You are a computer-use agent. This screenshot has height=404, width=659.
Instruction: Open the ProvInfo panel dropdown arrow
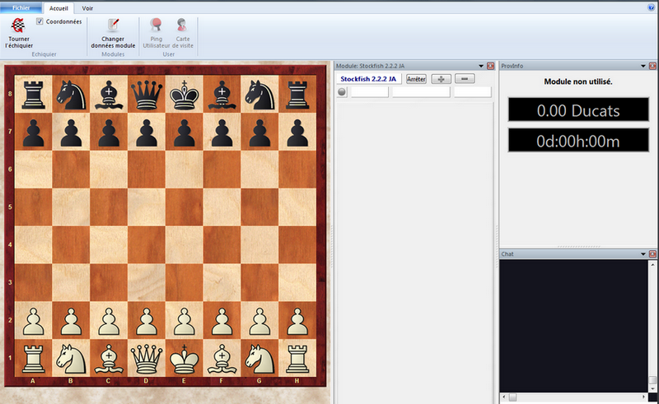643,65
